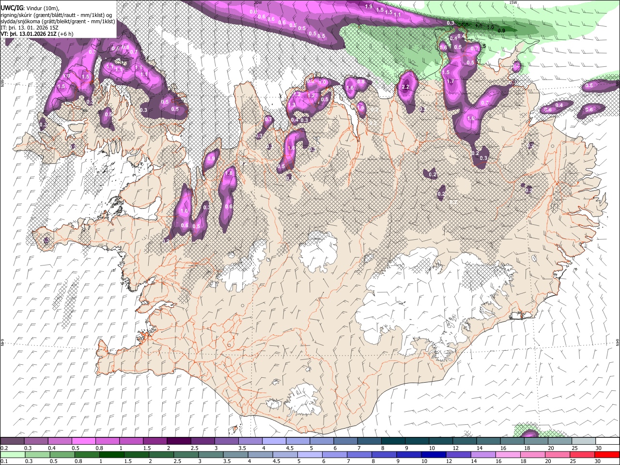The height and width of the screenshot is (465, 620).
Task: Click the '1.7' value in the northeast snow band
Action: tap(450, 81)
